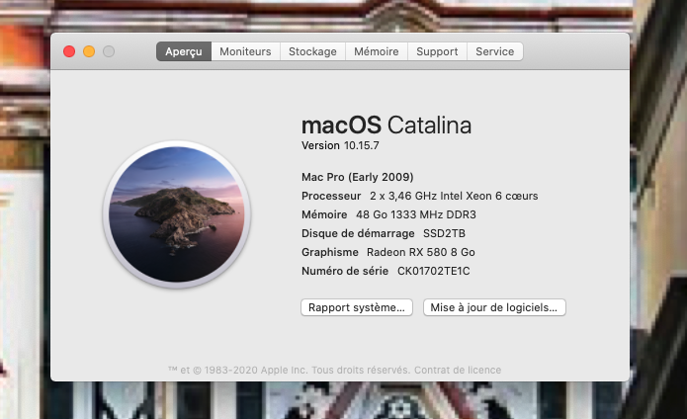Click the macOS Catalina title
687x419 pixels.
386,126
